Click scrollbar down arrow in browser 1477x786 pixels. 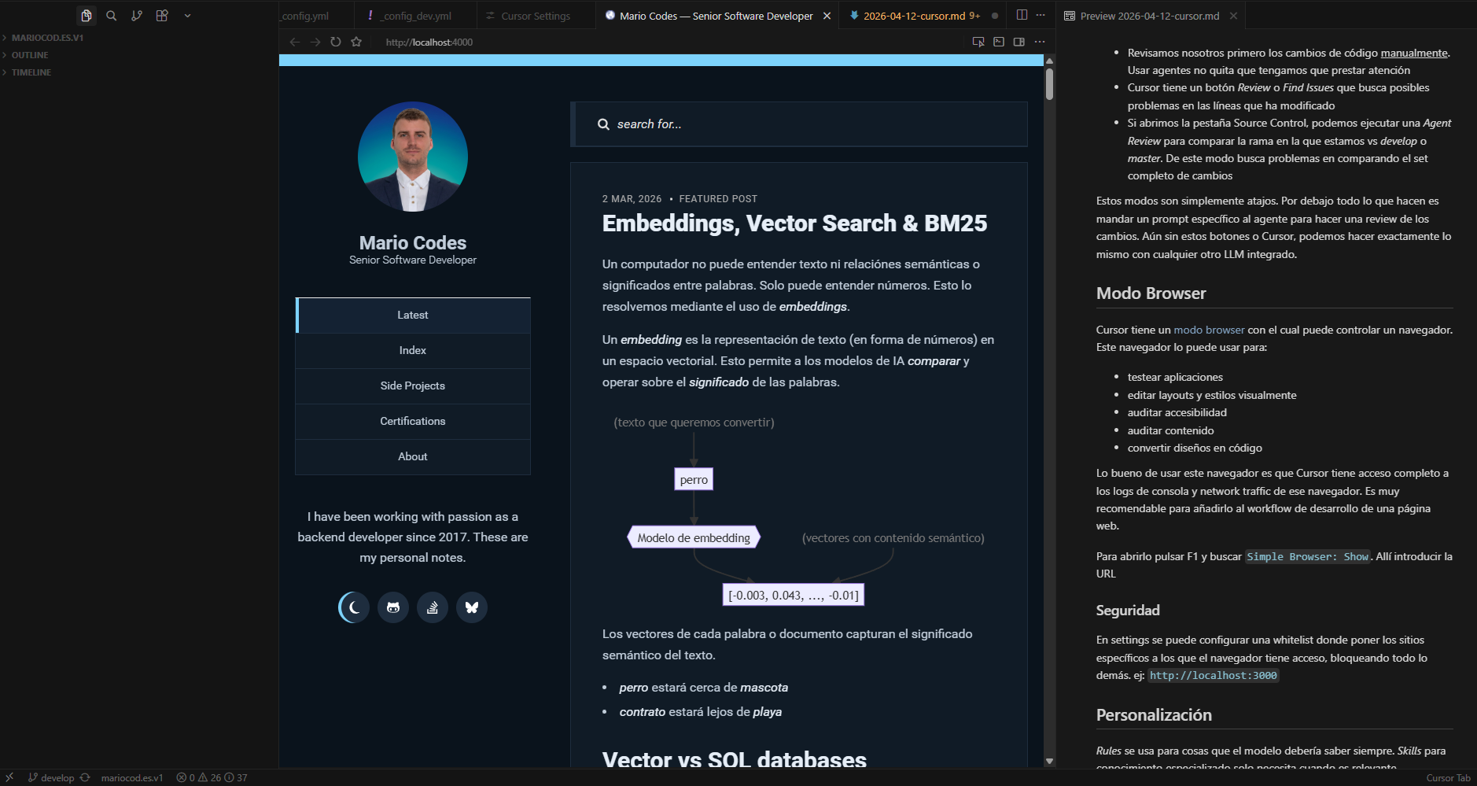tap(1049, 761)
